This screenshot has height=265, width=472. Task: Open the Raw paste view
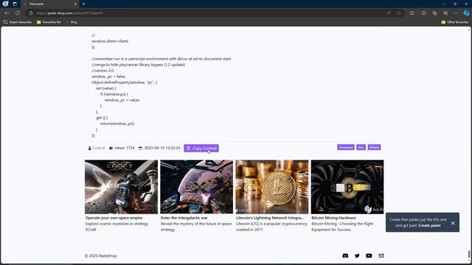coord(361,147)
